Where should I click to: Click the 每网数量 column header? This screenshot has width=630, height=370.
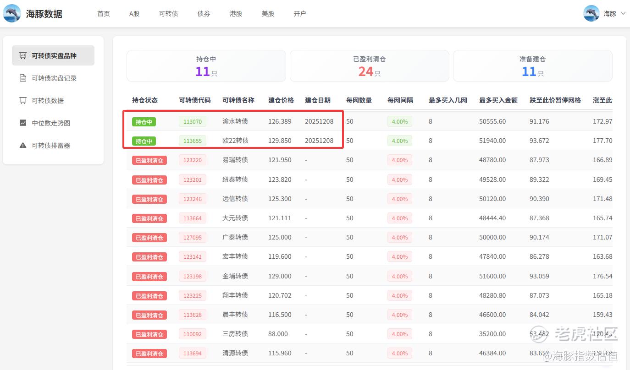359,100
